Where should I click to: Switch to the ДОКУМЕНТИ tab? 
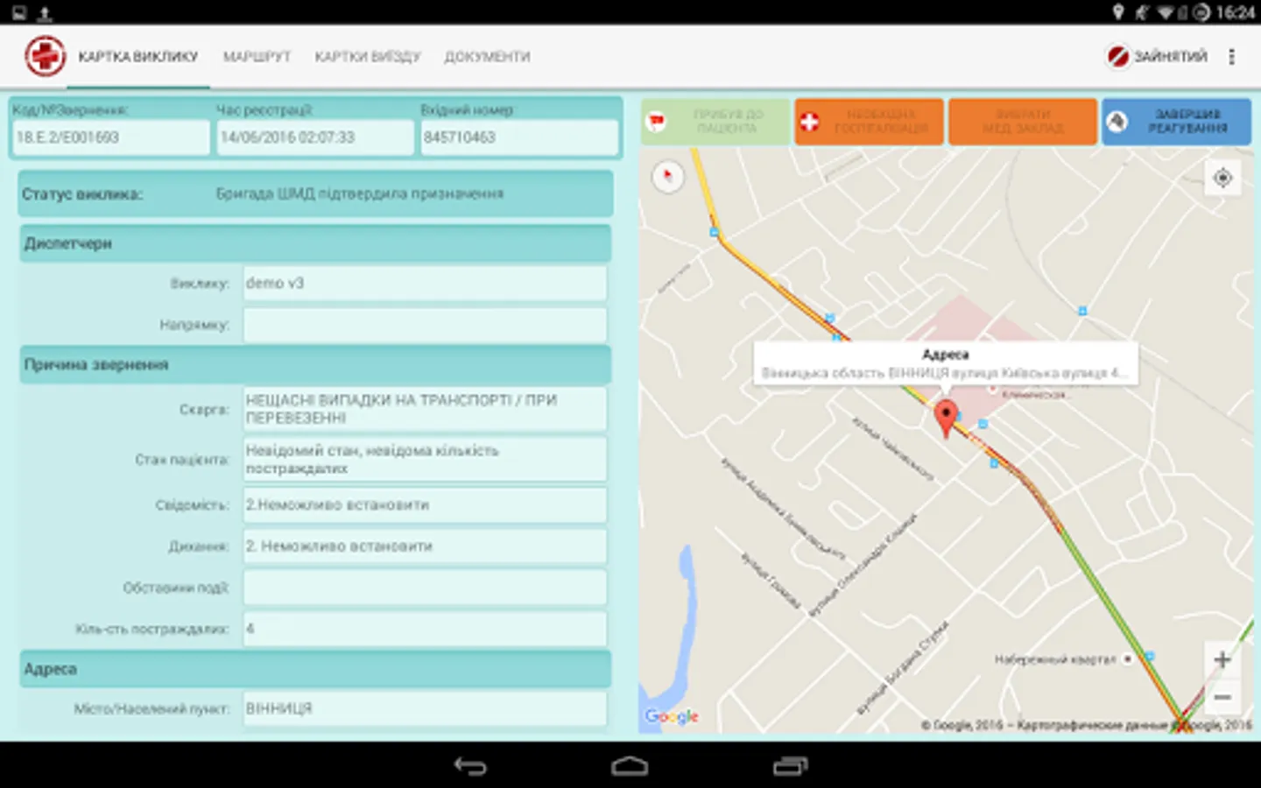(487, 57)
